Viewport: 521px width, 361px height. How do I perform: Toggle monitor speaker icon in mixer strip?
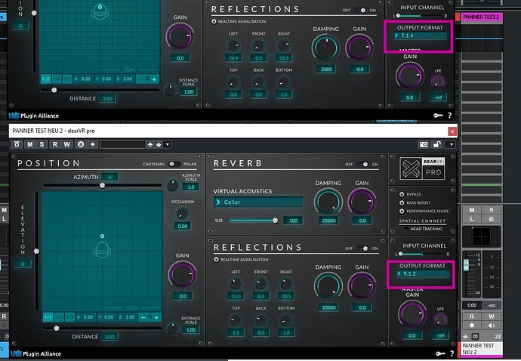pos(492,325)
